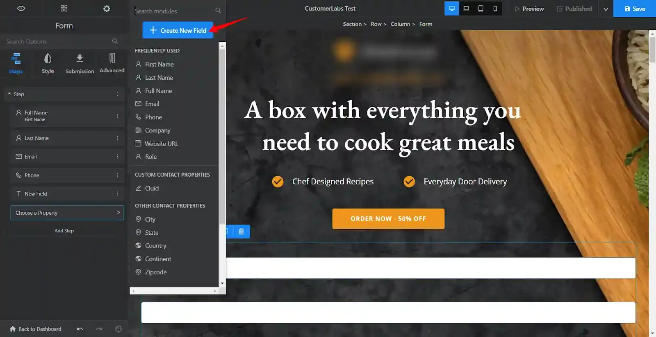Viewport: 656px width, 337px height.
Task: Delete the form with trash icon
Action: 241,231
